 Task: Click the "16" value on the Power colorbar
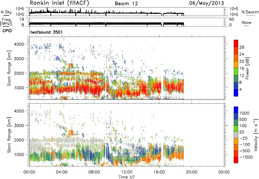click(242, 68)
